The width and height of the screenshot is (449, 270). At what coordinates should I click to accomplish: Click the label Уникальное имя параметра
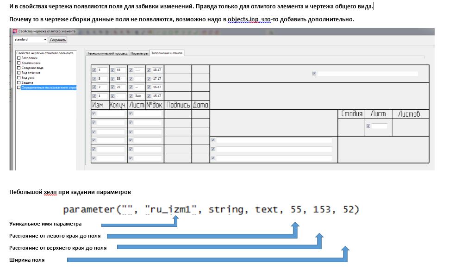tap(45, 224)
